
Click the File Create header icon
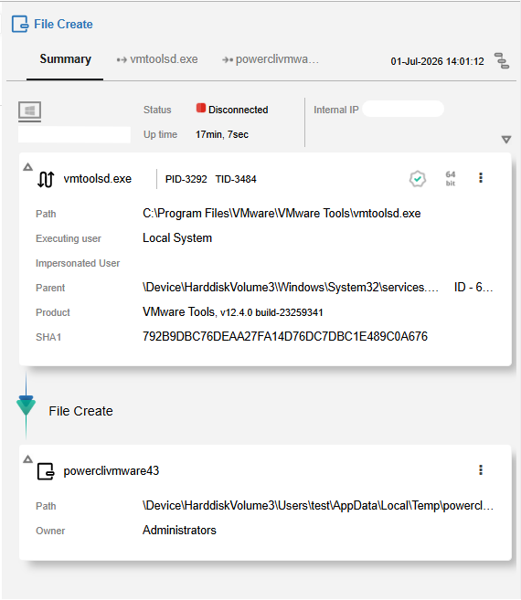tap(20, 24)
